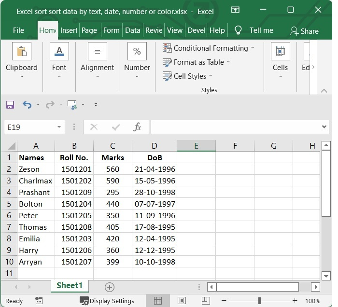Click the zoom slider handle

[x=259, y=301]
